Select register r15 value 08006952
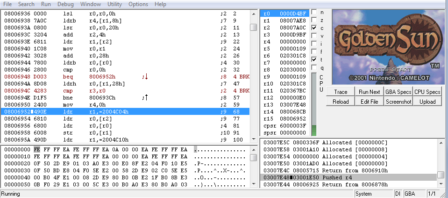The height and width of the screenshot is (198, 448). [x=293, y=119]
